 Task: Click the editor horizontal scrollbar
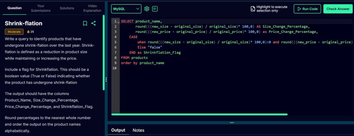click(199, 115)
